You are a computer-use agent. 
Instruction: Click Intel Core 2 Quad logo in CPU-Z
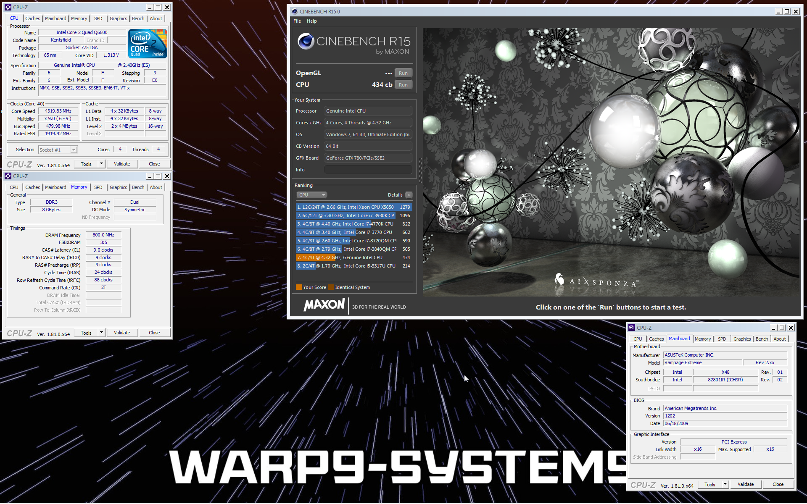148,44
